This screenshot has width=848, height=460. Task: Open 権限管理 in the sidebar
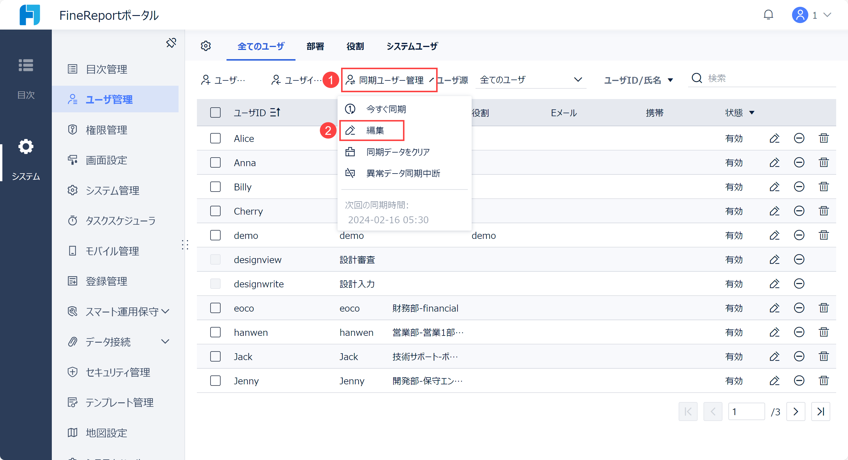pos(106,130)
